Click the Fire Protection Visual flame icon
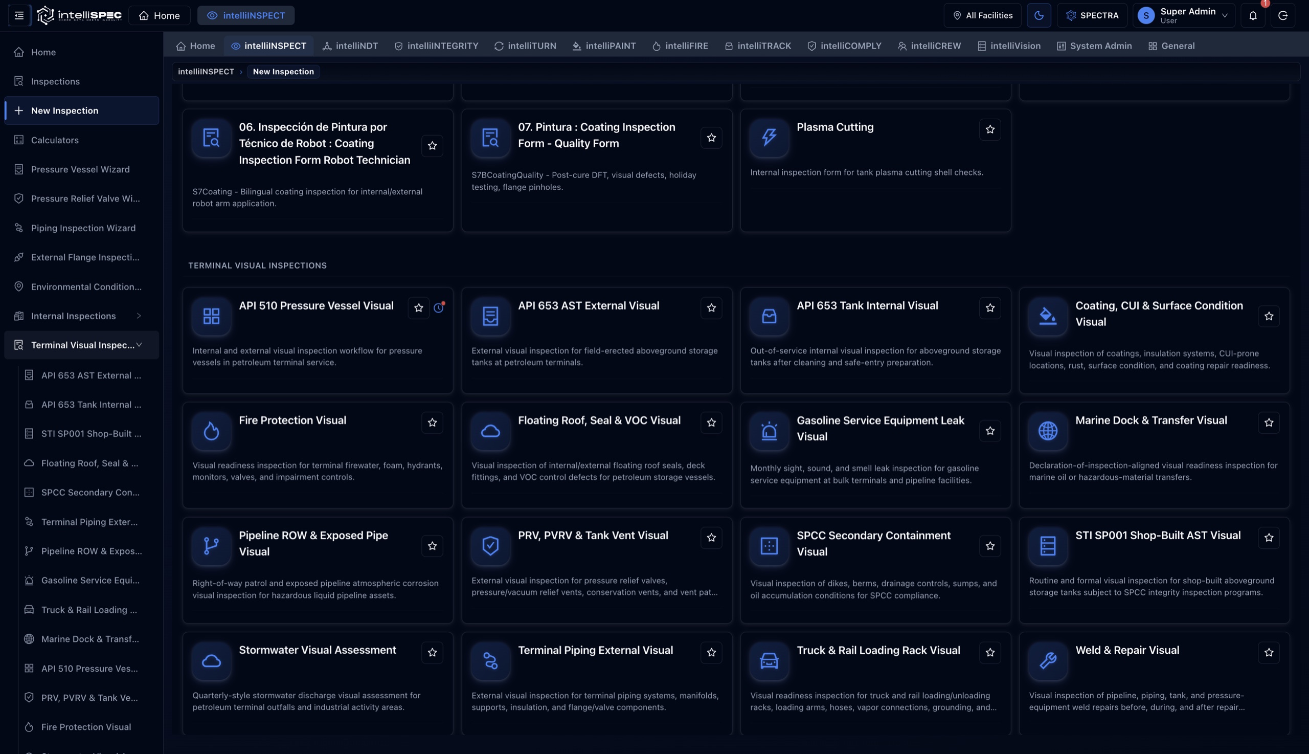 211,431
